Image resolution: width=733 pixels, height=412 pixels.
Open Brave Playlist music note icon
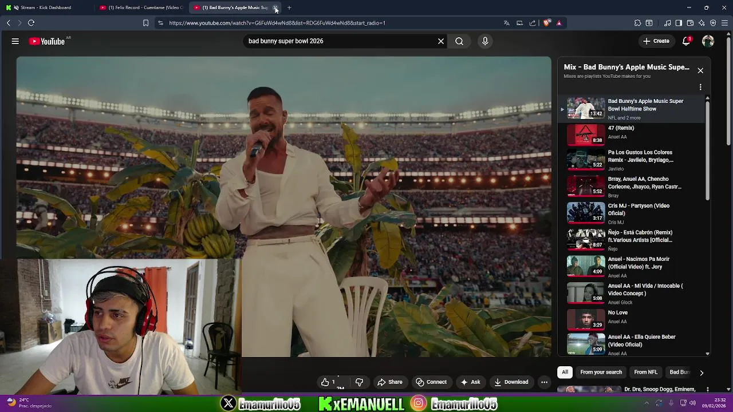(x=667, y=23)
